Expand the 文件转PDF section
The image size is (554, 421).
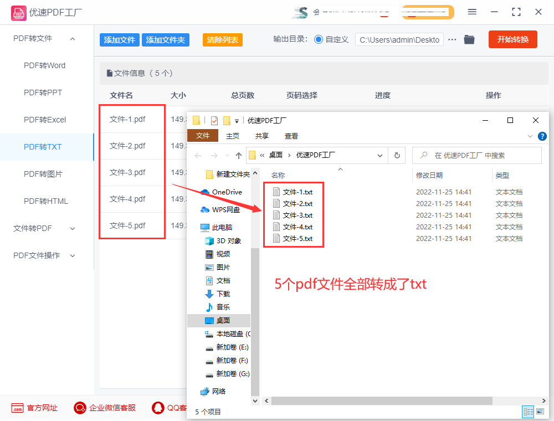(73, 229)
